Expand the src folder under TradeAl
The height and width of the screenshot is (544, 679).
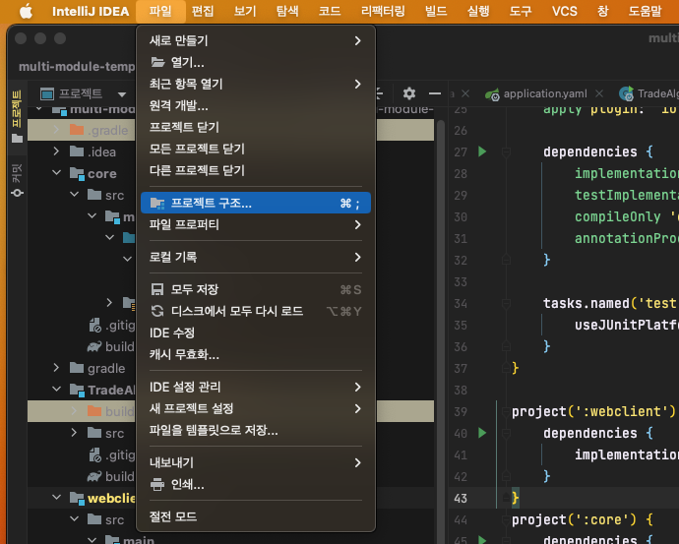74,433
